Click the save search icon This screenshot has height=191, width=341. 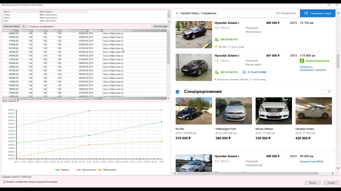306,13
